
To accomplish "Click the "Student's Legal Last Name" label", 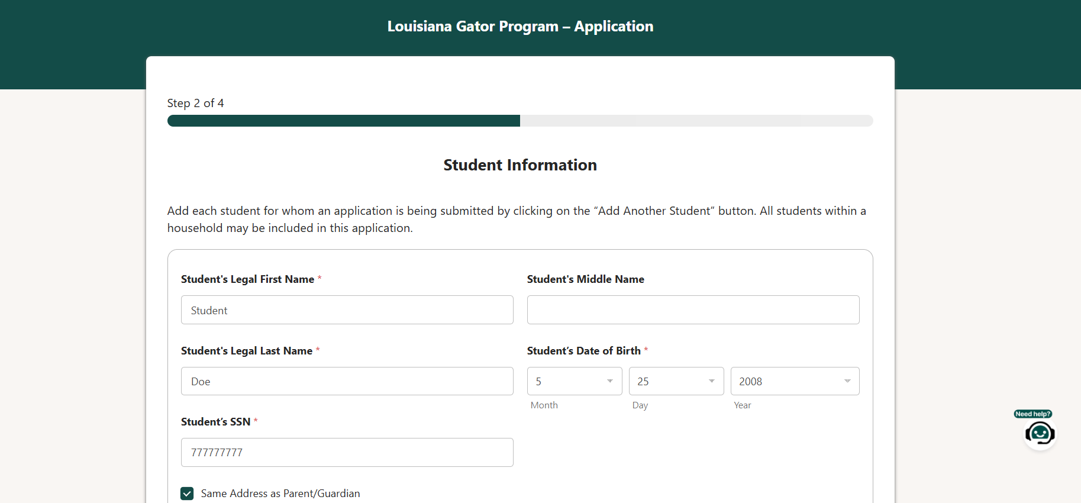I will pos(246,351).
